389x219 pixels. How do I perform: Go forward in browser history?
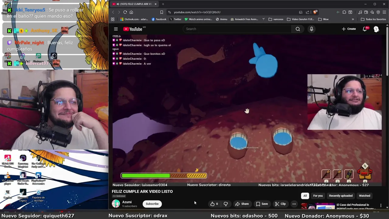[x=119, y=12]
